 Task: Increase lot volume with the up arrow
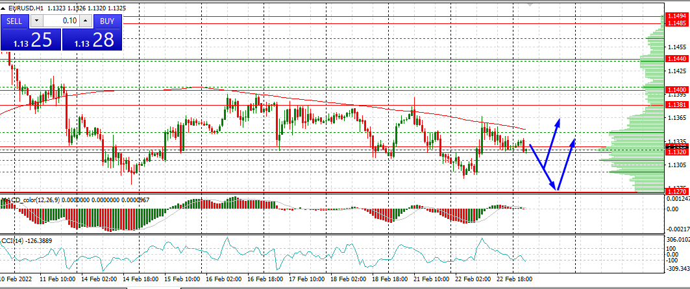coord(86,21)
